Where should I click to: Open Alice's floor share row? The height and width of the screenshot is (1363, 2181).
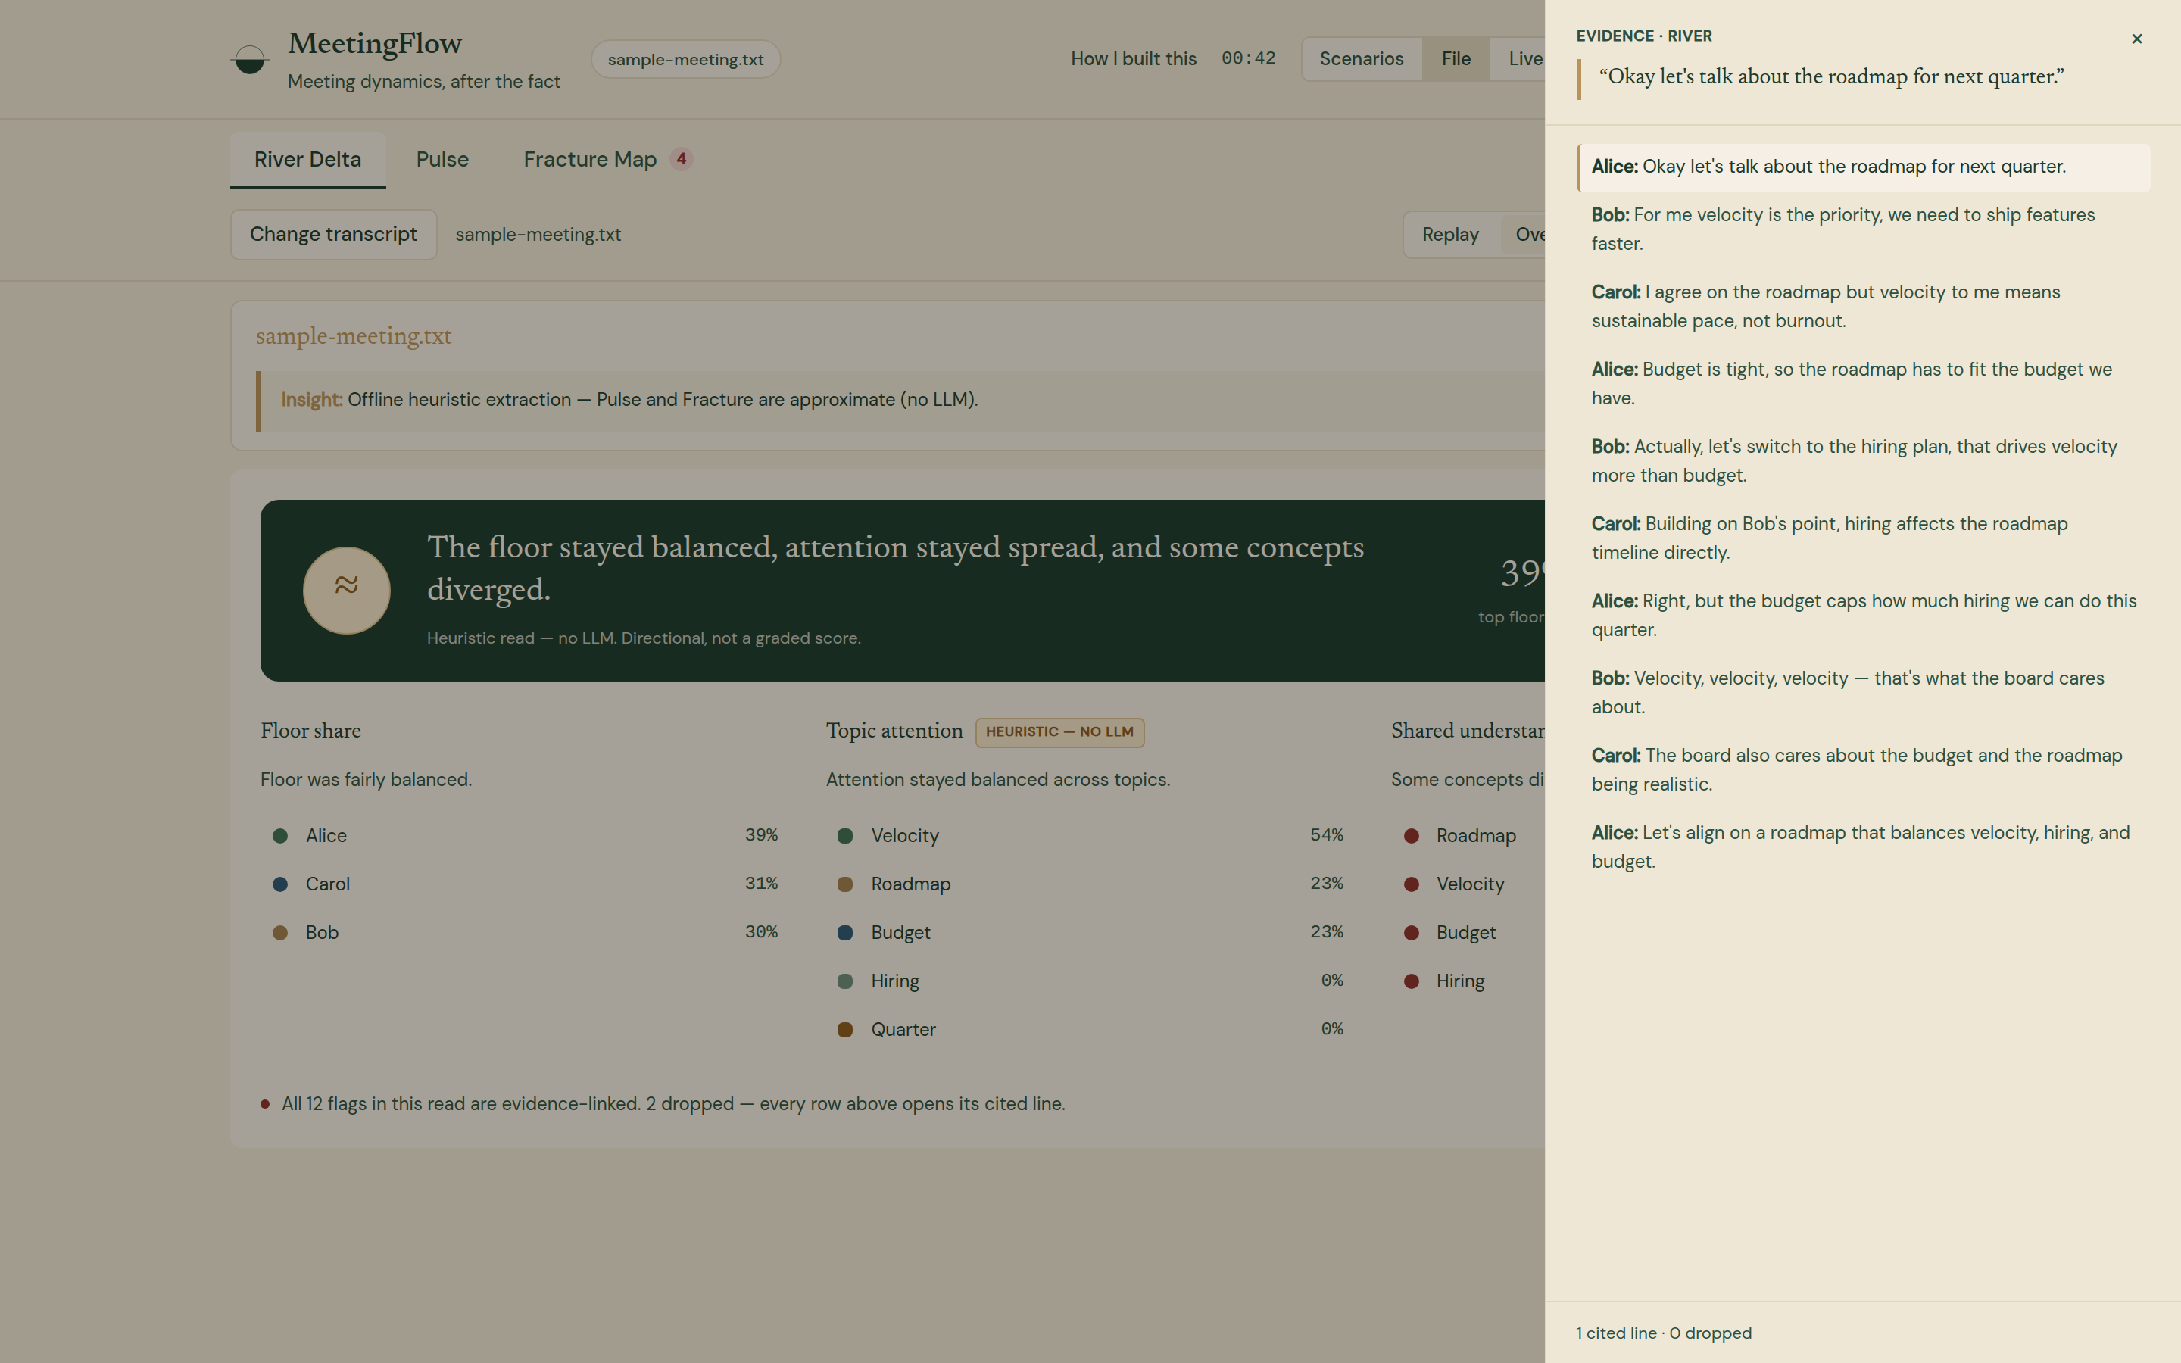point(525,836)
